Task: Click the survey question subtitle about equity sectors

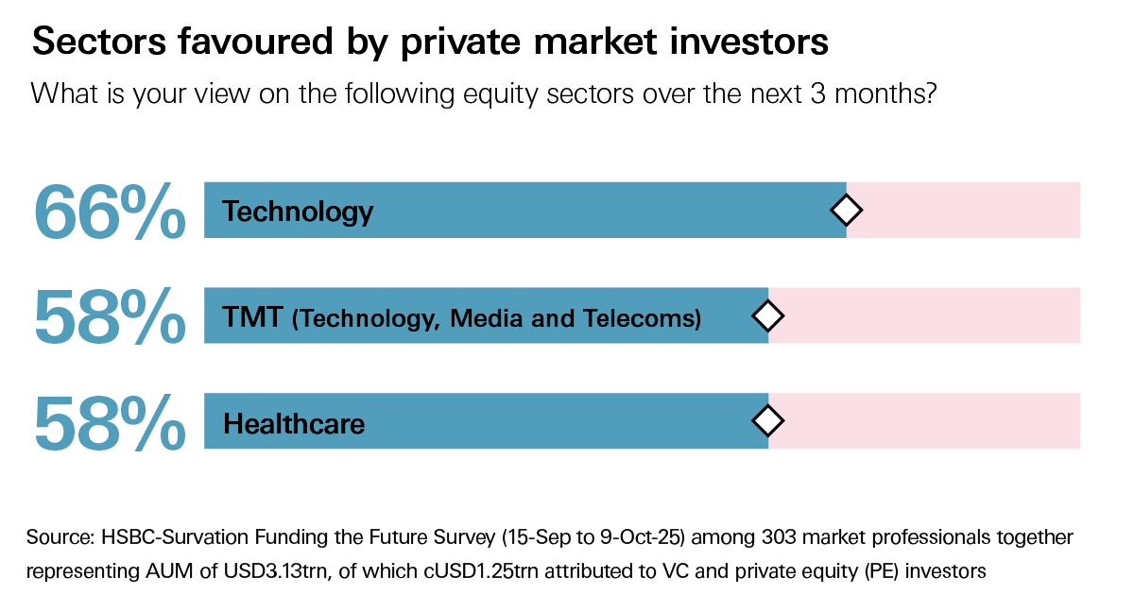Action: (x=483, y=93)
